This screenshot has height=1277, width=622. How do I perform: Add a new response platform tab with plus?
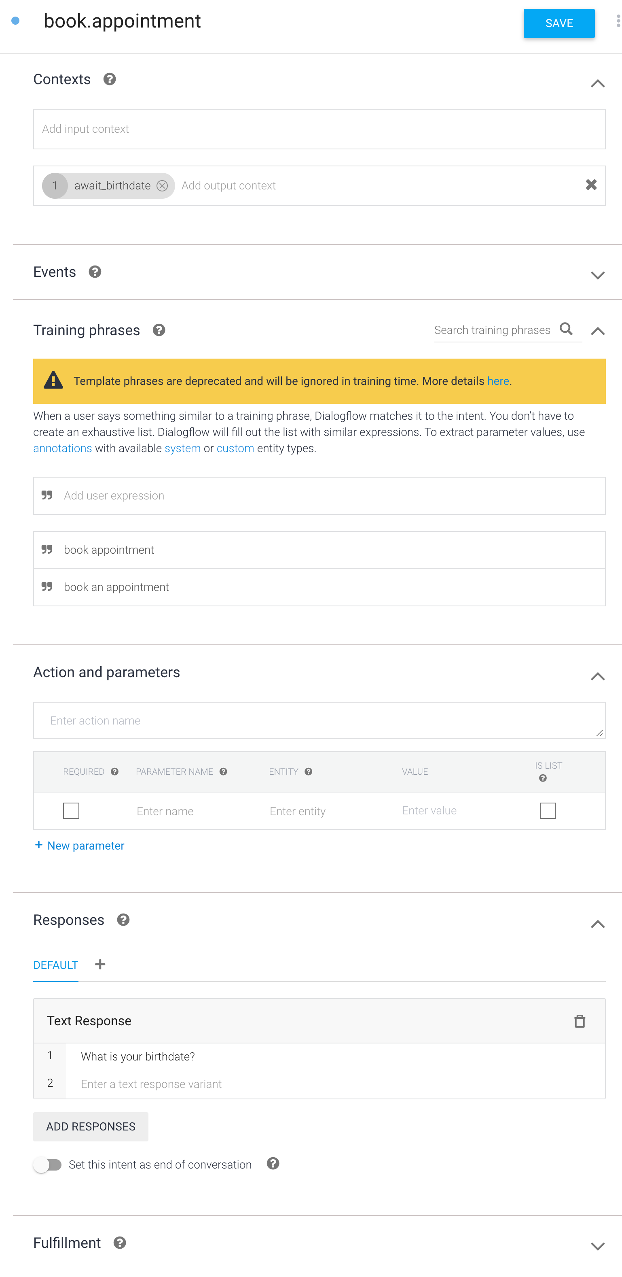point(100,964)
